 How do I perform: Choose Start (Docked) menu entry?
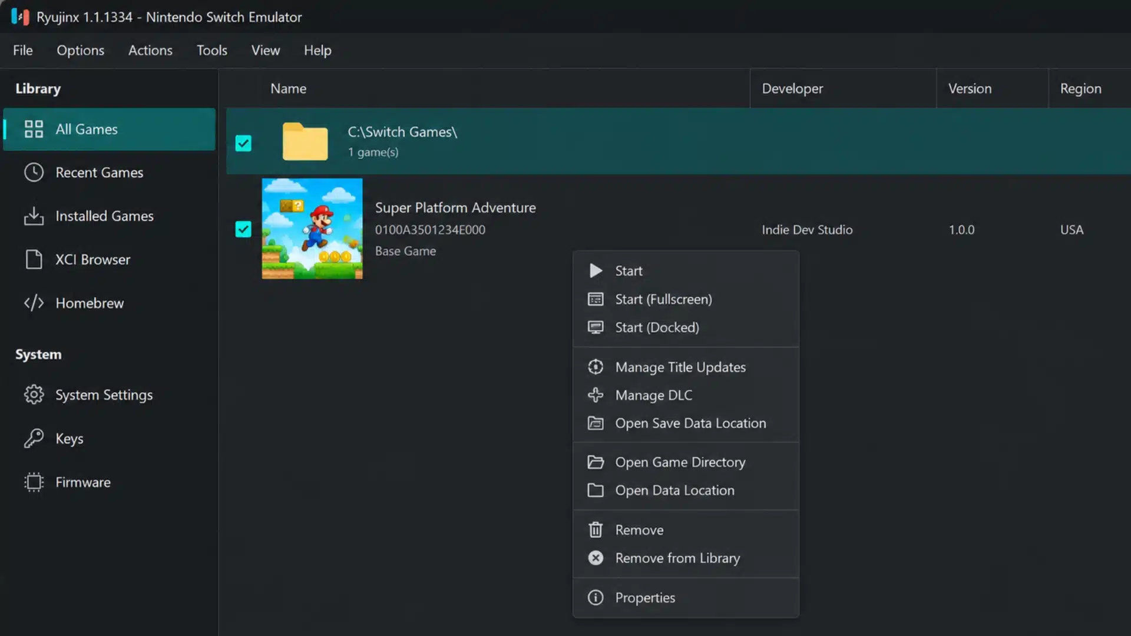[x=686, y=327]
